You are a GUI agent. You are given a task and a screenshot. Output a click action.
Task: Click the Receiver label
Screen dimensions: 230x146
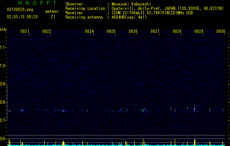pyautogui.click(x=74, y=13)
